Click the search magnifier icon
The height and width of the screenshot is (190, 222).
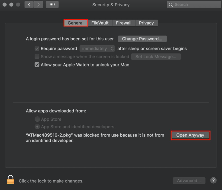171,5
